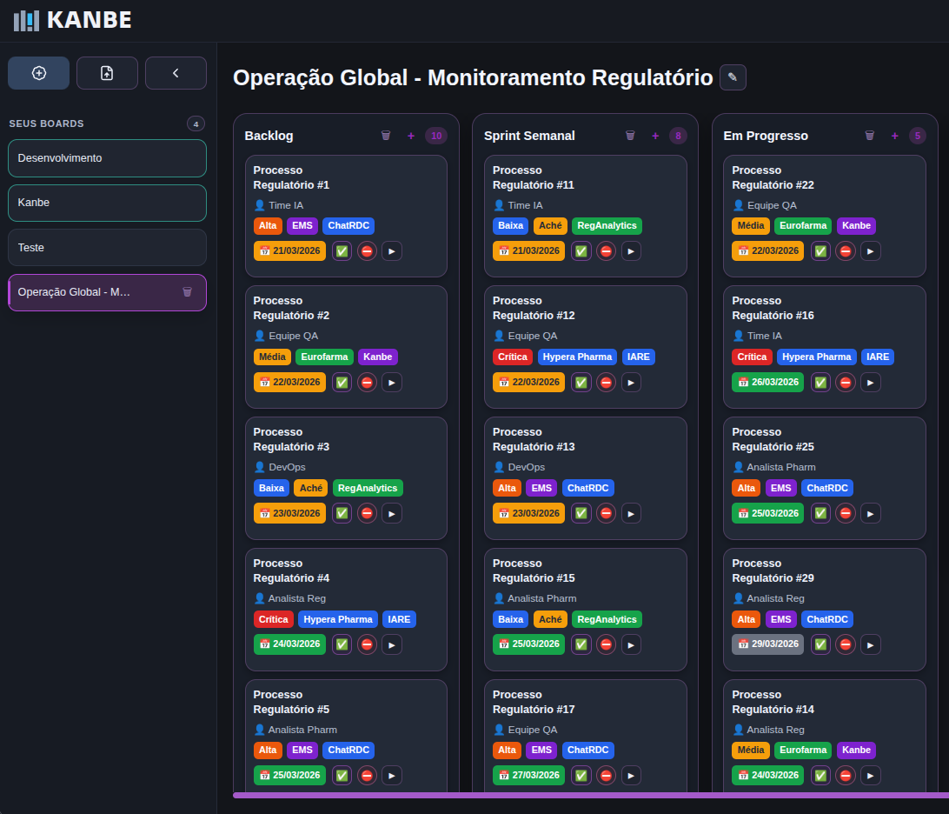Image resolution: width=949 pixels, height=814 pixels.
Task: Click the play icon on Processo Regulatório #13
Action: pyautogui.click(x=631, y=513)
